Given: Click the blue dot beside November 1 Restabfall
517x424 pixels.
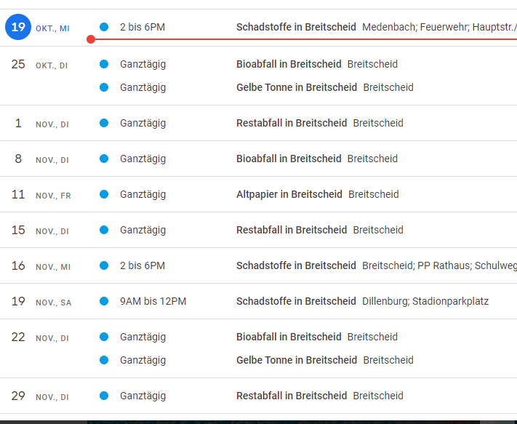Looking at the screenshot, I should pyautogui.click(x=104, y=123).
